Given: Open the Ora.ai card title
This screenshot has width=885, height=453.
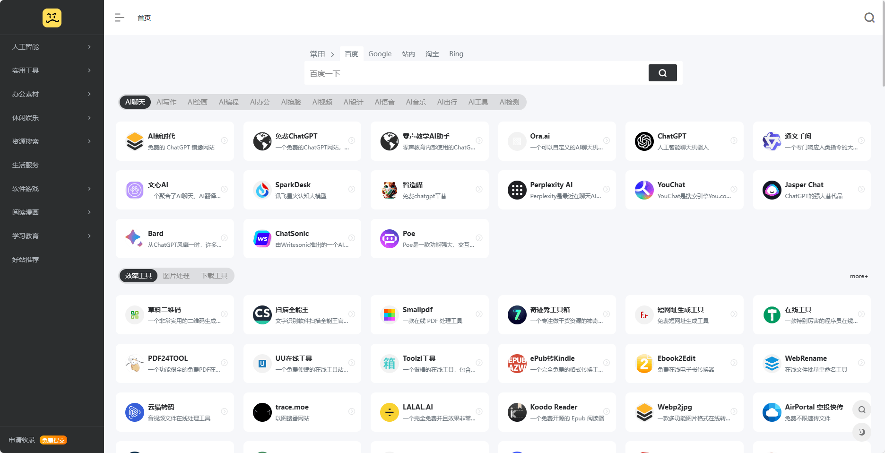Looking at the screenshot, I should pyautogui.click(x=540, y=136).
